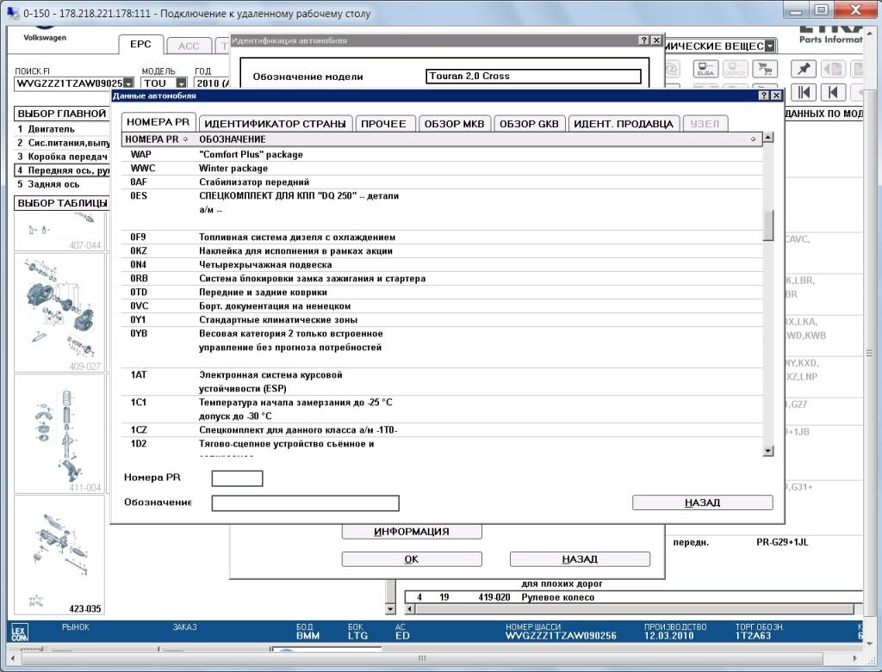The image size is (882, 672).
Task: Click the list-with-left-arrow toolbar icon
Action: coord(833,69)
